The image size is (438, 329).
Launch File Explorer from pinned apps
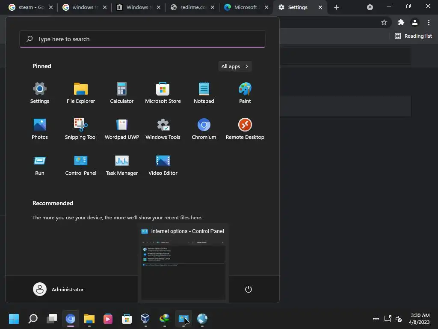[x=81, y=93]
